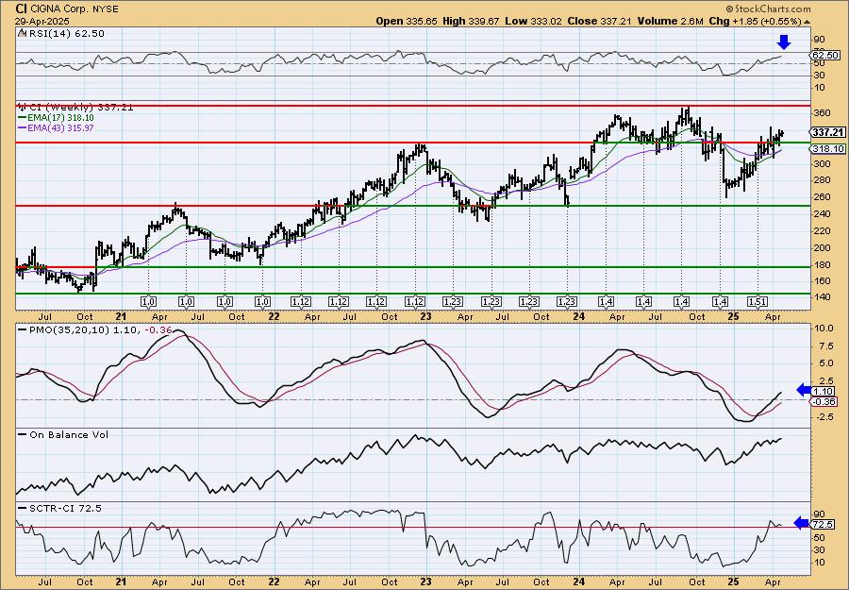Screen dimensions: 849x590
Task: Click the 260 price axis label
Action: point(821,197)
